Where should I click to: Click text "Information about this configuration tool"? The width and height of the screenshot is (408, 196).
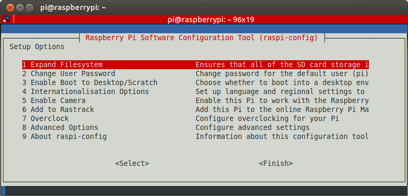282,136
